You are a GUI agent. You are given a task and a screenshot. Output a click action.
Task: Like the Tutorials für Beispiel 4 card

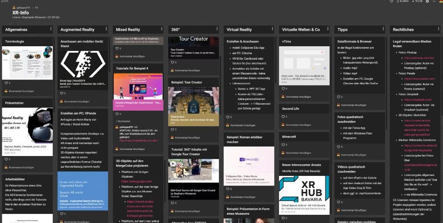point(117,114)
